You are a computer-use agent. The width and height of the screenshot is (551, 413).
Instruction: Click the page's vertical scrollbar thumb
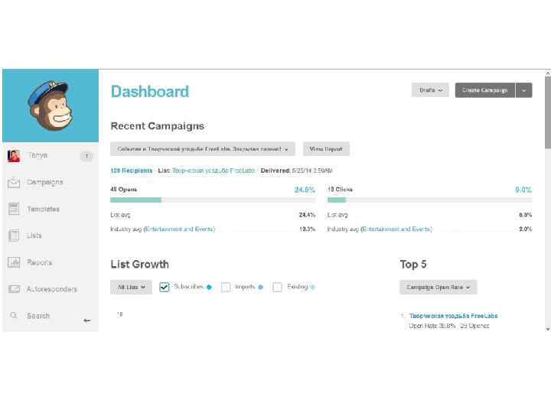pyautogui.click(x=548, y=112)
